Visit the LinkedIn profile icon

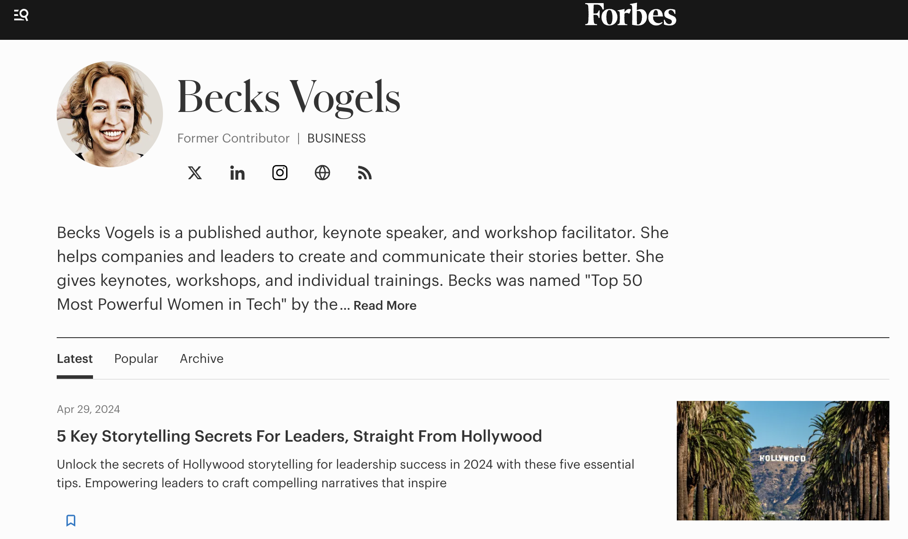point(237,173)
